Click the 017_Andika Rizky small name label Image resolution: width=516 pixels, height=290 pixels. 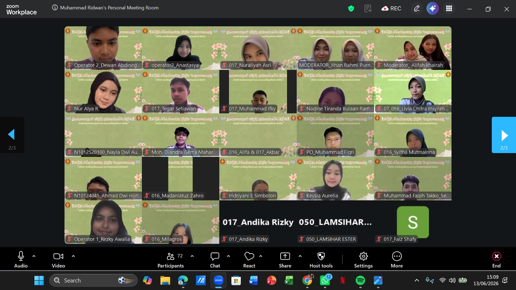(x=248, y=239)
